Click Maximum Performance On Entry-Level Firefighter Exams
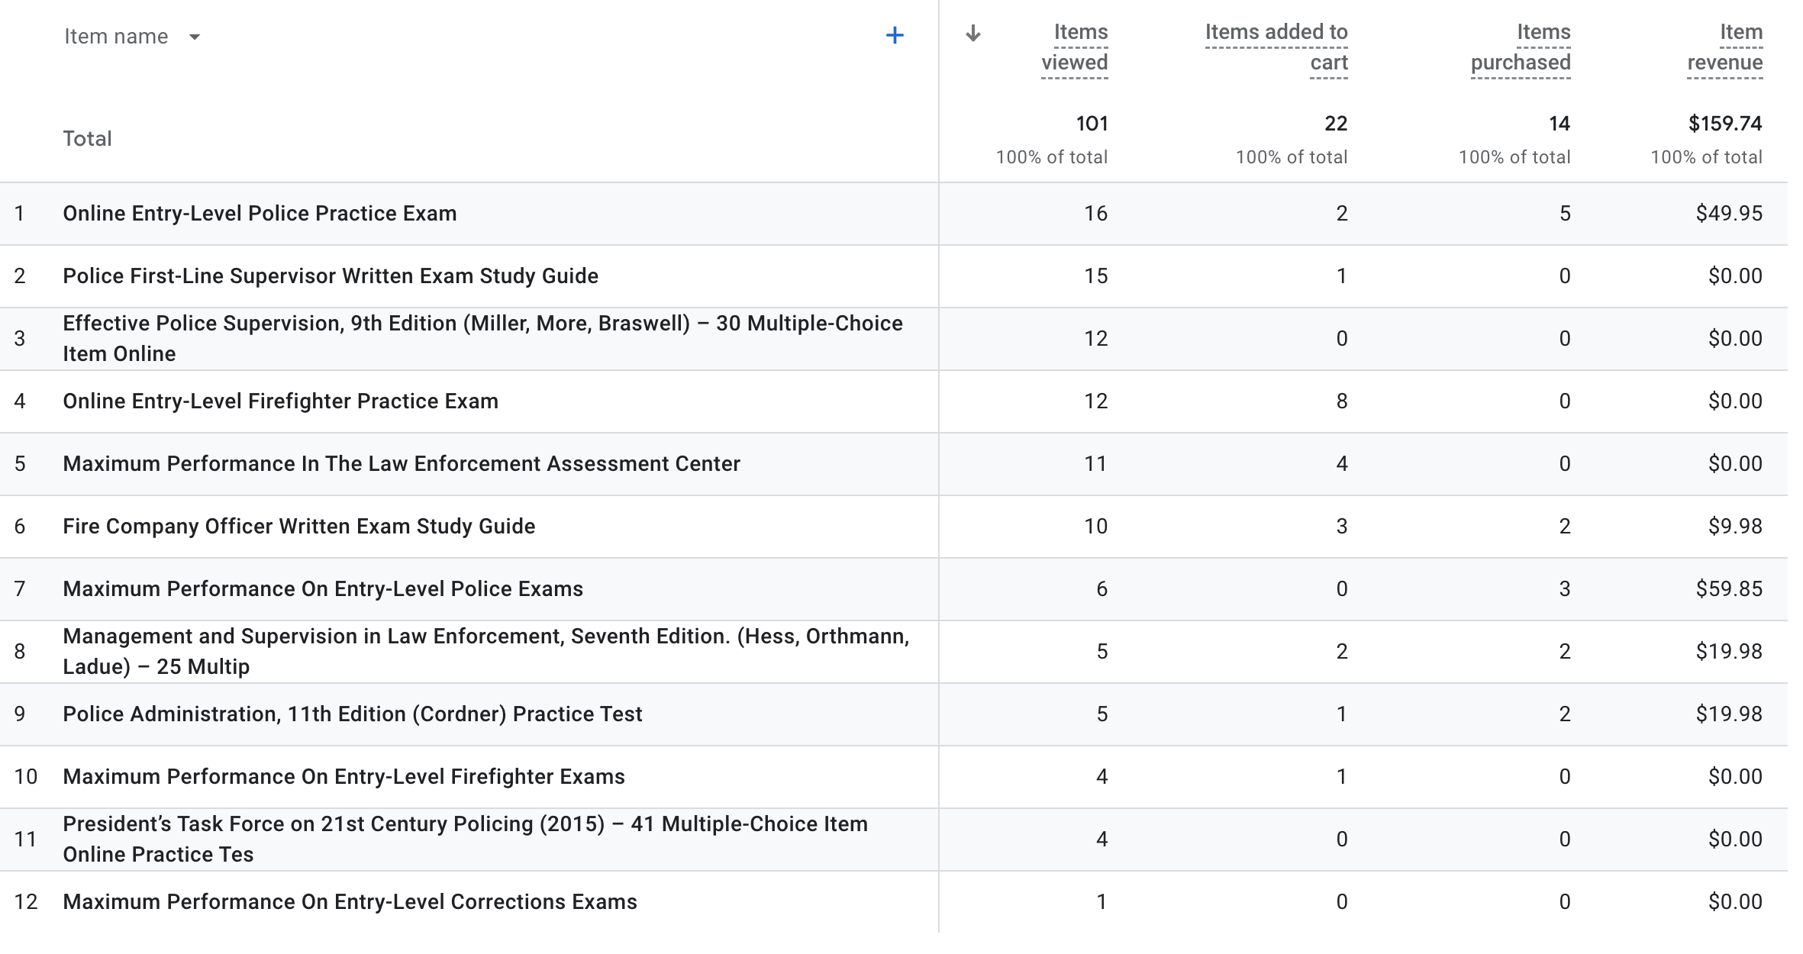This screenshot has width=1803, height=954. [344, 777]
